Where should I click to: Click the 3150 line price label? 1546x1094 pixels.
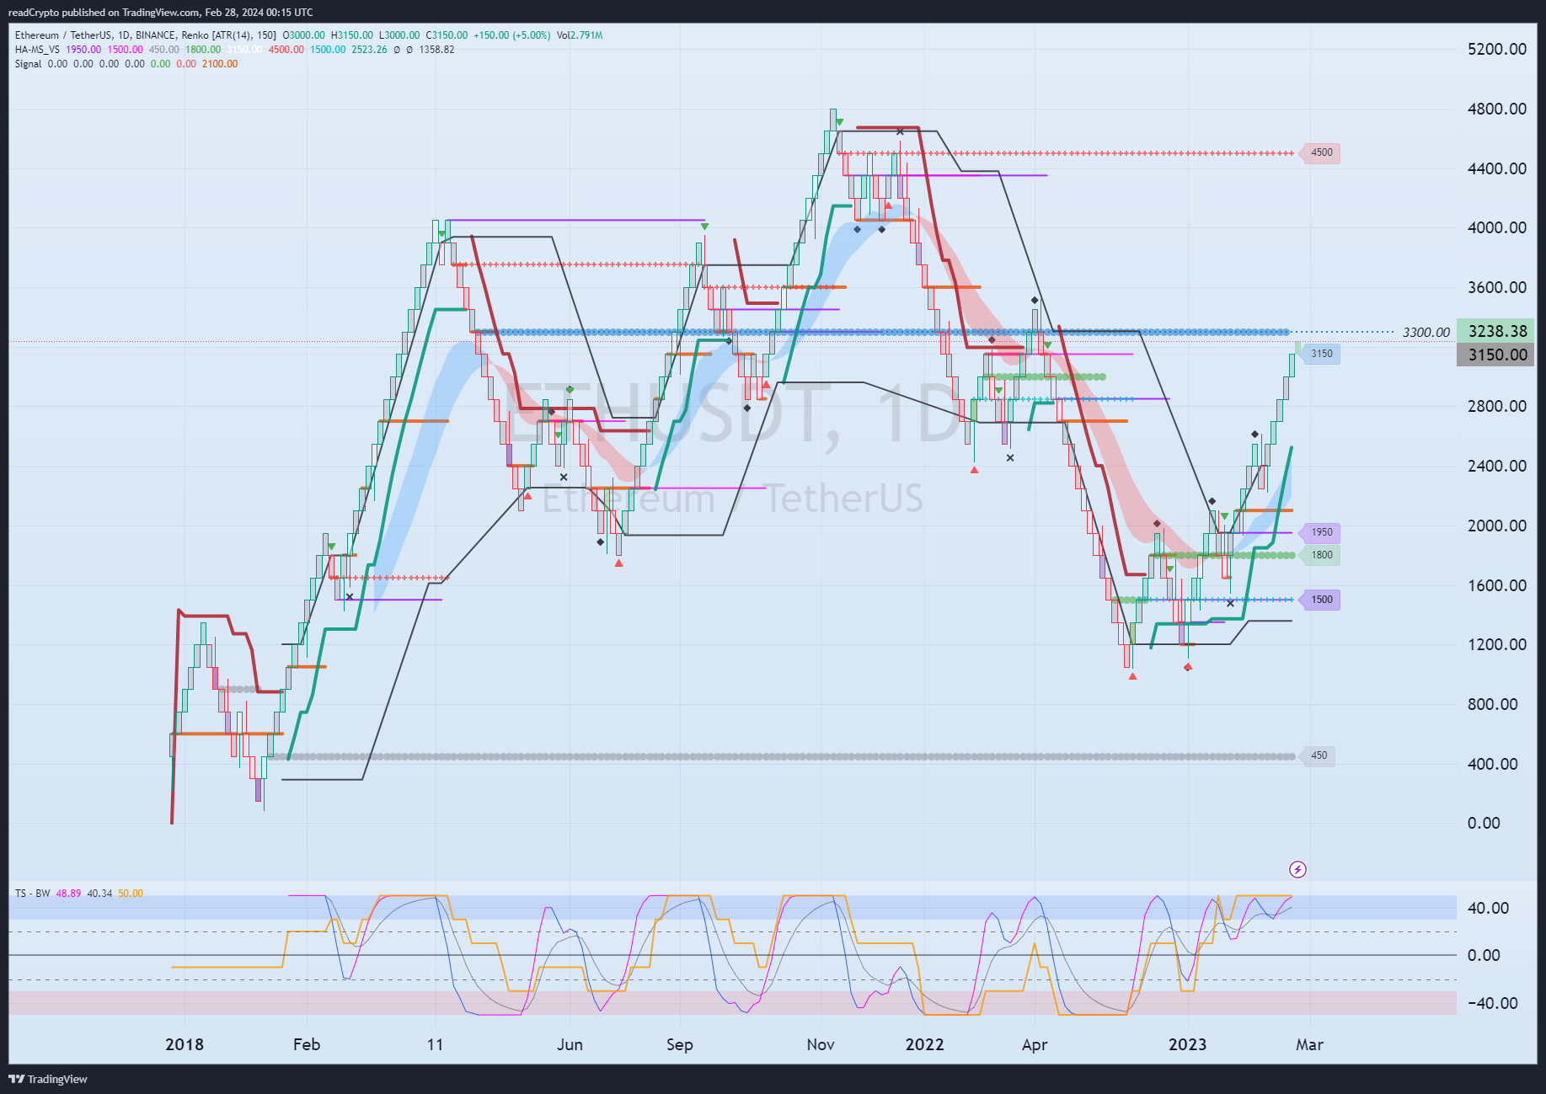click(1319, 354)
